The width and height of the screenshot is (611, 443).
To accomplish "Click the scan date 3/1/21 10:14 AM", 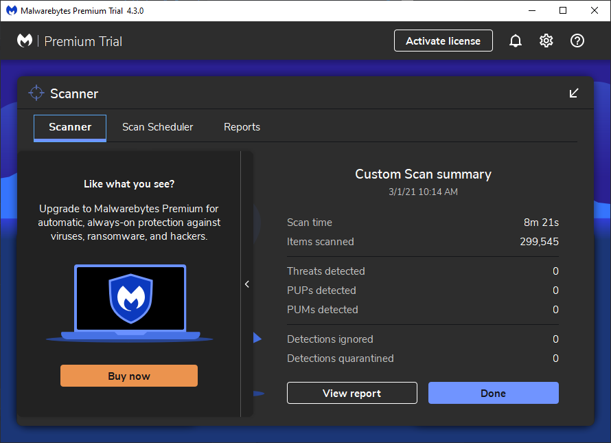I will [x=423, y=192].
